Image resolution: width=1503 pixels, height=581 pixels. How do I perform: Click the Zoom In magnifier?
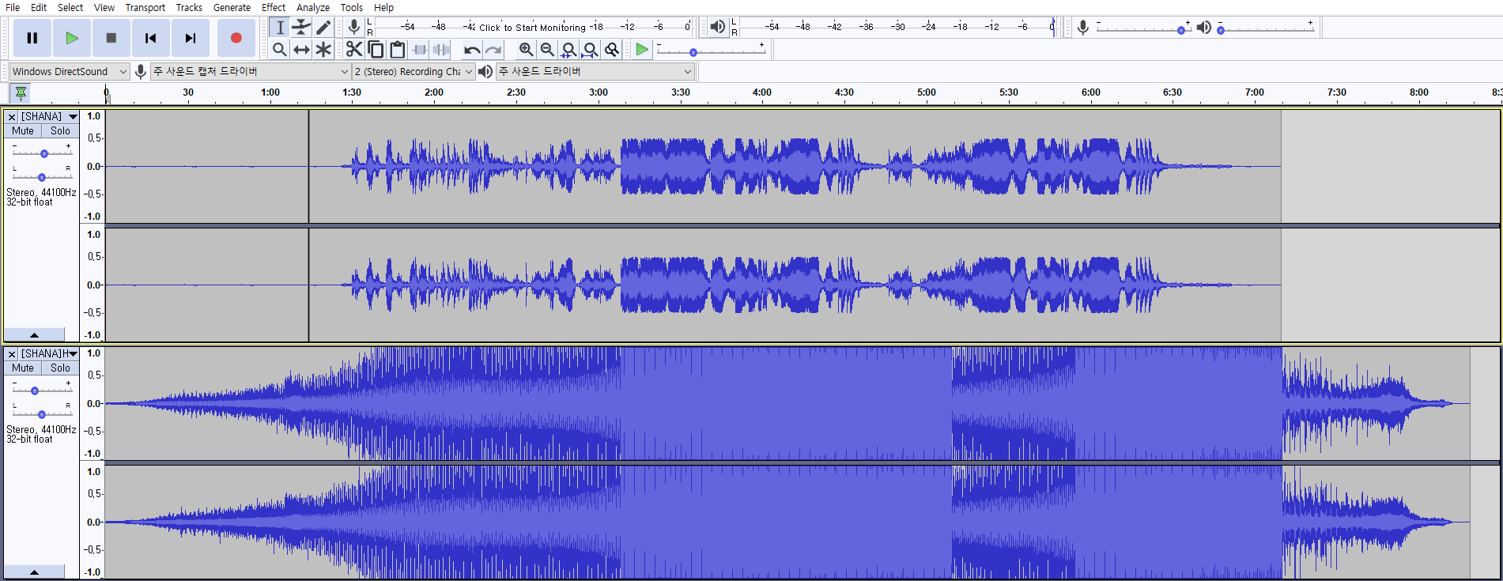(x=526, y=50)
